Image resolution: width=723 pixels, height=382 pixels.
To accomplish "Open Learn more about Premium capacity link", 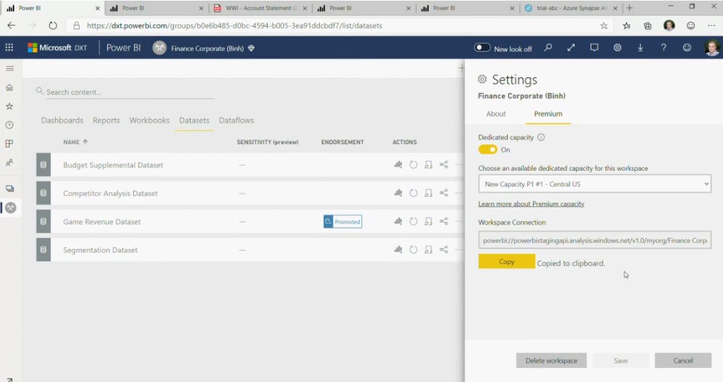I will (531, 203).
